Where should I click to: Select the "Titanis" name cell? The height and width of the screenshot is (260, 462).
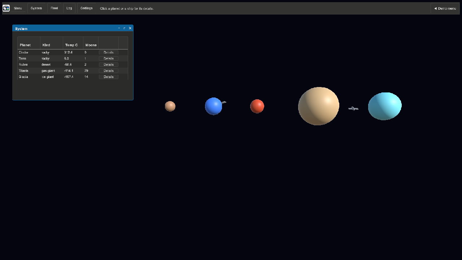point(29,71)
